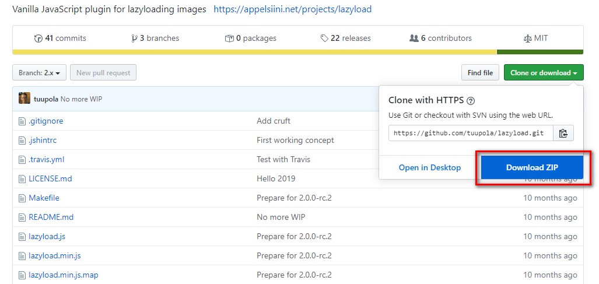Click '10 months ago' in the lazyload.min.js row
Image resolution: width=599 pixels, height=284 pixels.
(550, 255)
